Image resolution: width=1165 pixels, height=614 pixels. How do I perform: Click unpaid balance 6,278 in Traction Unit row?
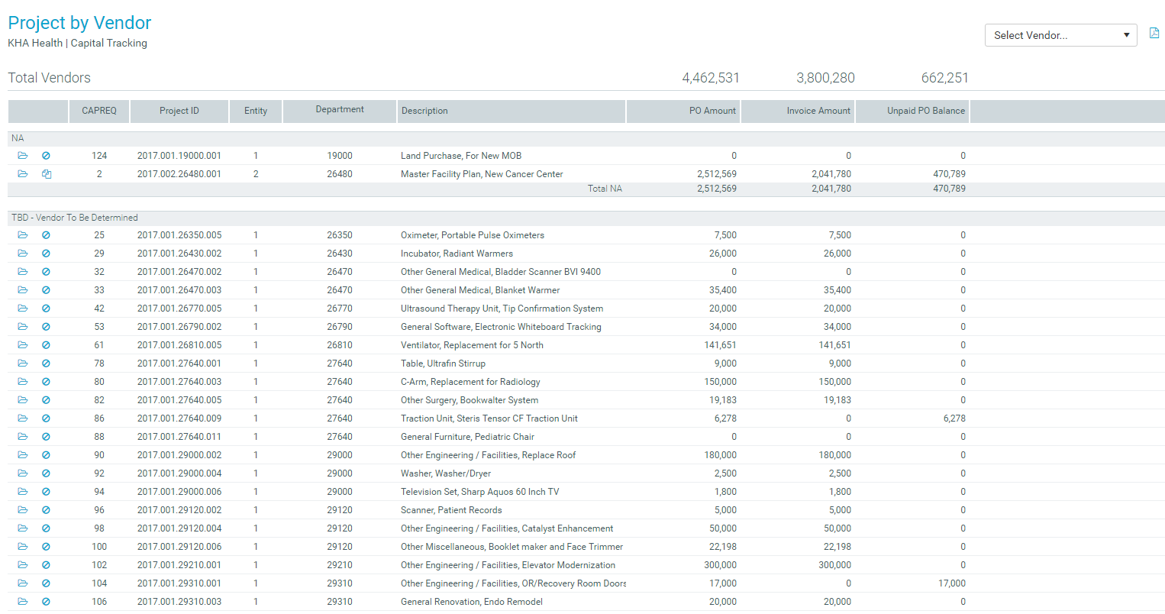point(954,418)
